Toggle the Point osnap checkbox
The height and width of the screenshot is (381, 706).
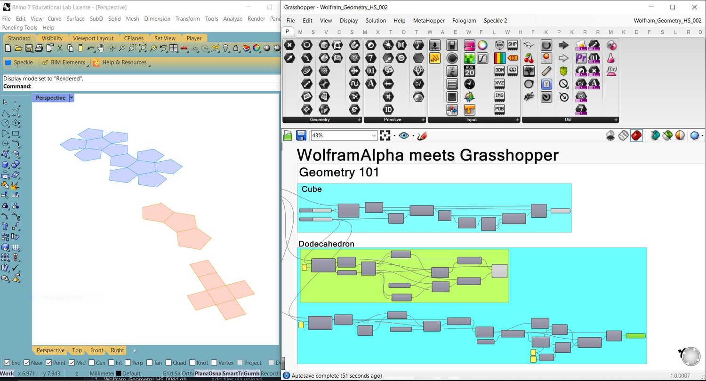pyautogui.click(x=49, y=363)
